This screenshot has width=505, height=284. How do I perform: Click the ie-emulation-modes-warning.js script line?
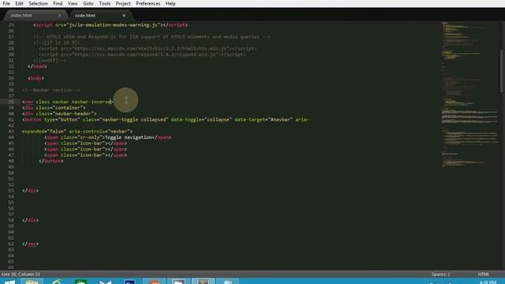click(x=110, y=24)
